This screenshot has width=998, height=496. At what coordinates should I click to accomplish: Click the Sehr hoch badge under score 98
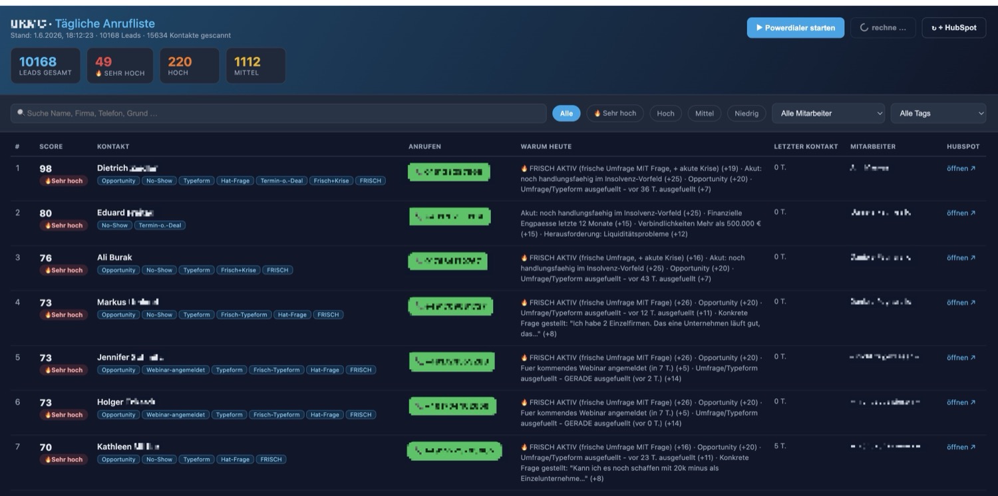[64, 181]
